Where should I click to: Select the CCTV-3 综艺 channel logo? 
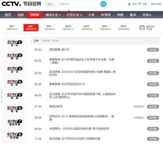coord(15,70)
